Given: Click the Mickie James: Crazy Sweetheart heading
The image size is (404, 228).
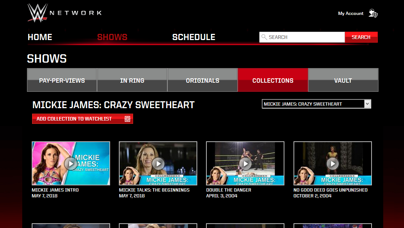Looking at the screenshot, I should pyautogui.click(x=113, y=105).
